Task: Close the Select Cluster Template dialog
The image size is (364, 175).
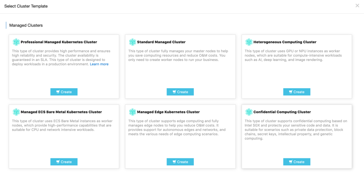Action: pyautogui.click(x=357, y=6)
